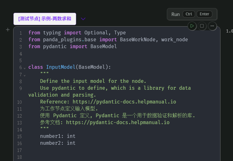
Task: Click line number 18 in the gutter
Action: point(19,157)
